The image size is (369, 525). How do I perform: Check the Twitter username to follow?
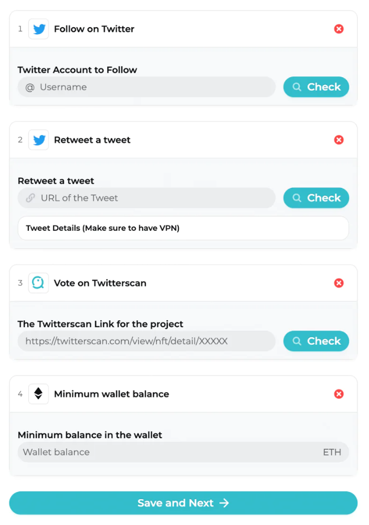[x=316, y=87]
